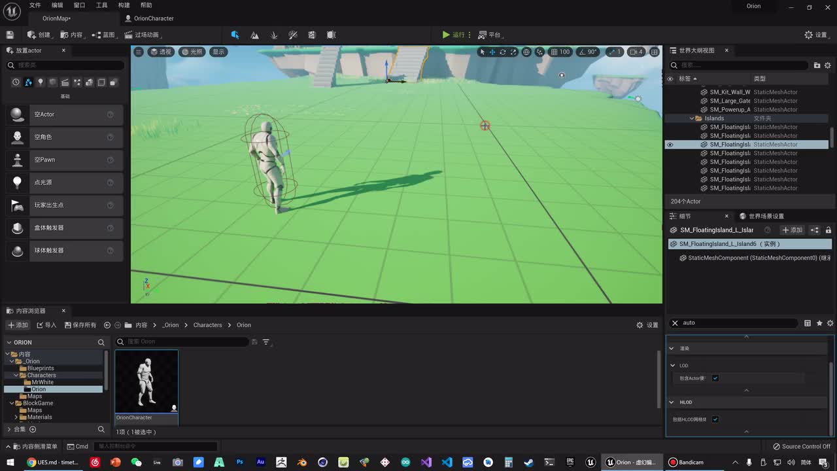Create a new folder in the outliner
This screenshot has width=837, height=471.
point(817,65)
